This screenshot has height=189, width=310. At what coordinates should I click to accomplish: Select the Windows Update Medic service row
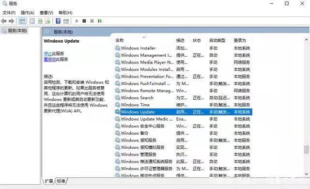(x=183, y=119)
